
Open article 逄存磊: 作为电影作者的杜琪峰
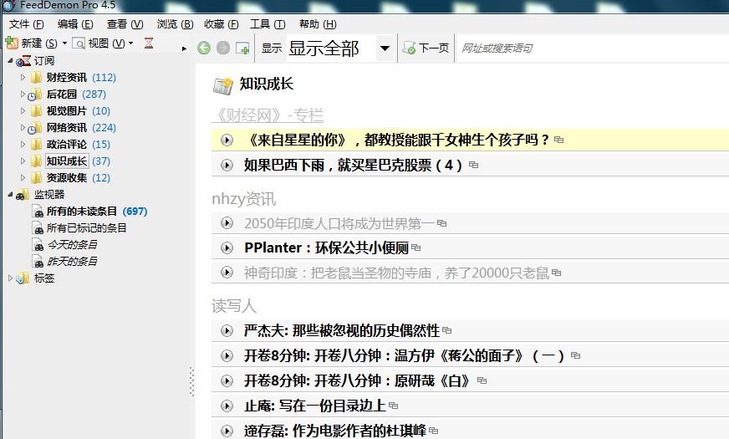click(334, 431)
